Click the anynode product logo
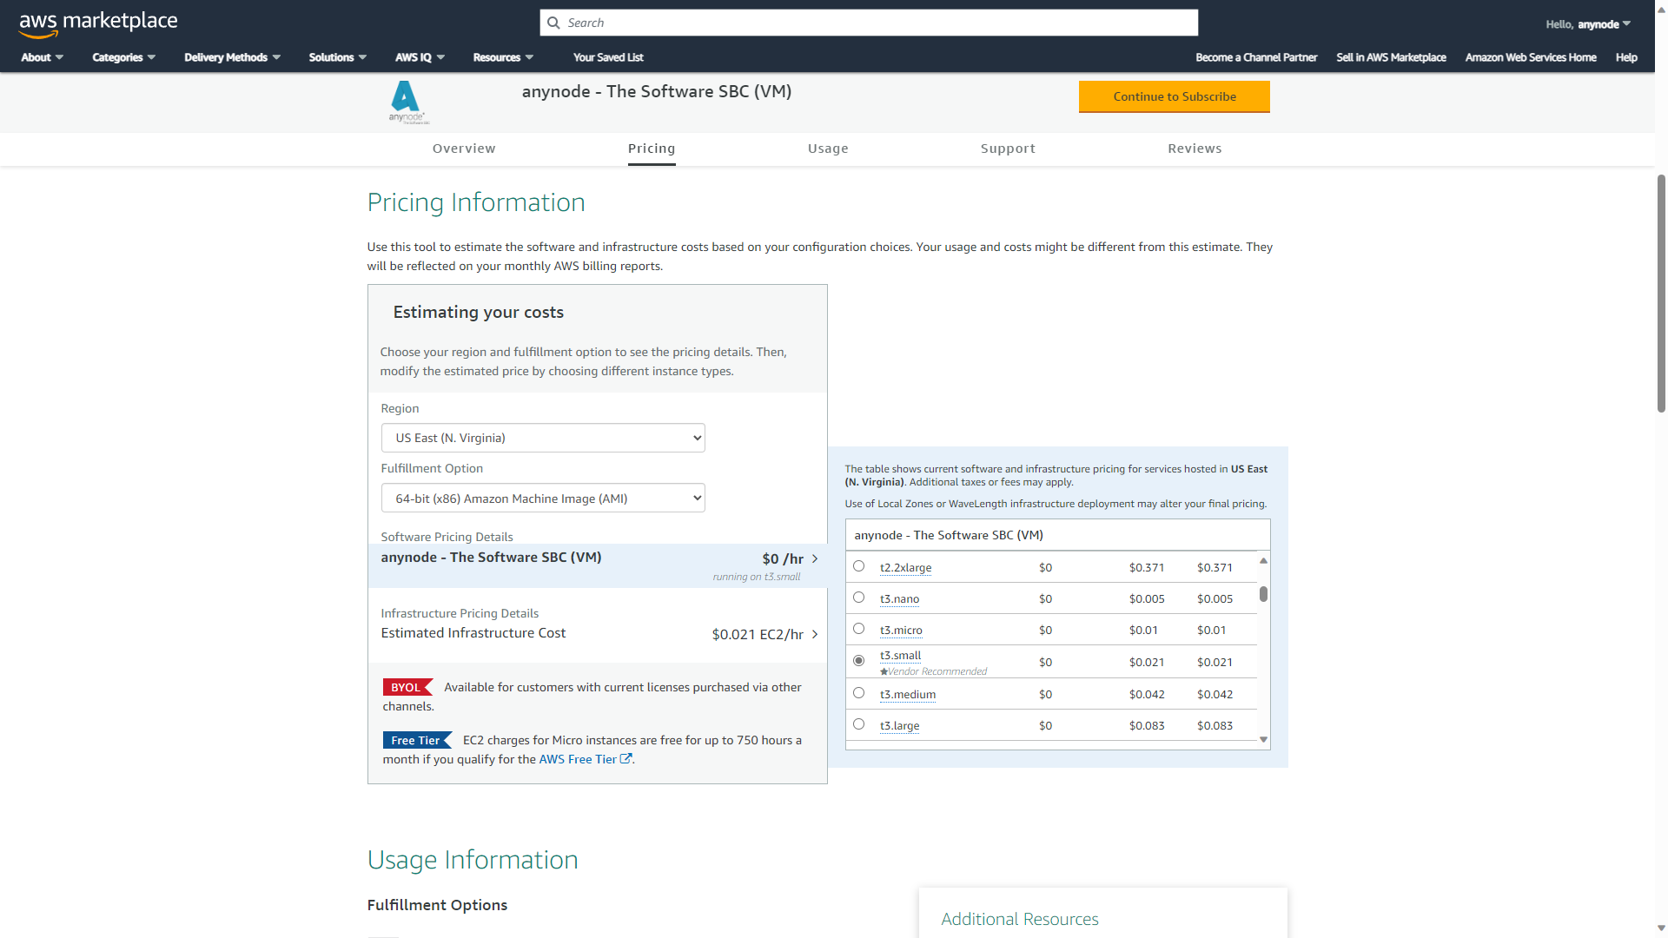 point(407,102)
